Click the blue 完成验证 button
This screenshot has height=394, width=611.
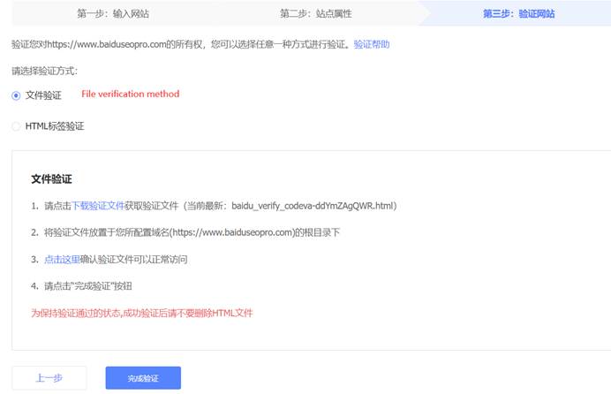click(142, 378)
